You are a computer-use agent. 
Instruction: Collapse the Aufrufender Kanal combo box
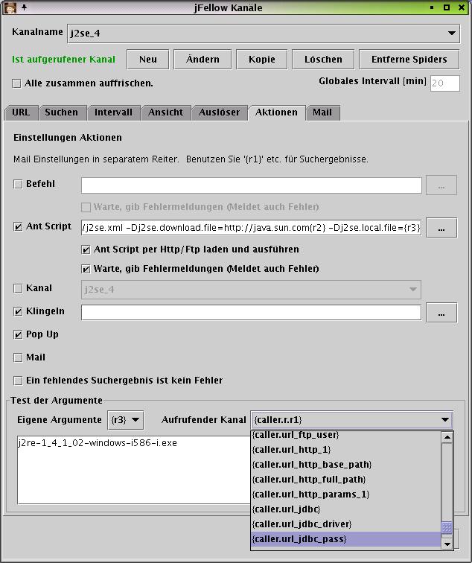click(x=445, y=420)
